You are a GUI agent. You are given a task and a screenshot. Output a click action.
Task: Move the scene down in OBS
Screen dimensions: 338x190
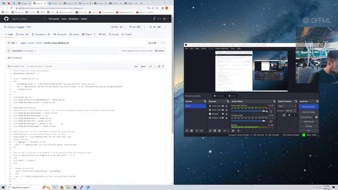coord(202,131)
